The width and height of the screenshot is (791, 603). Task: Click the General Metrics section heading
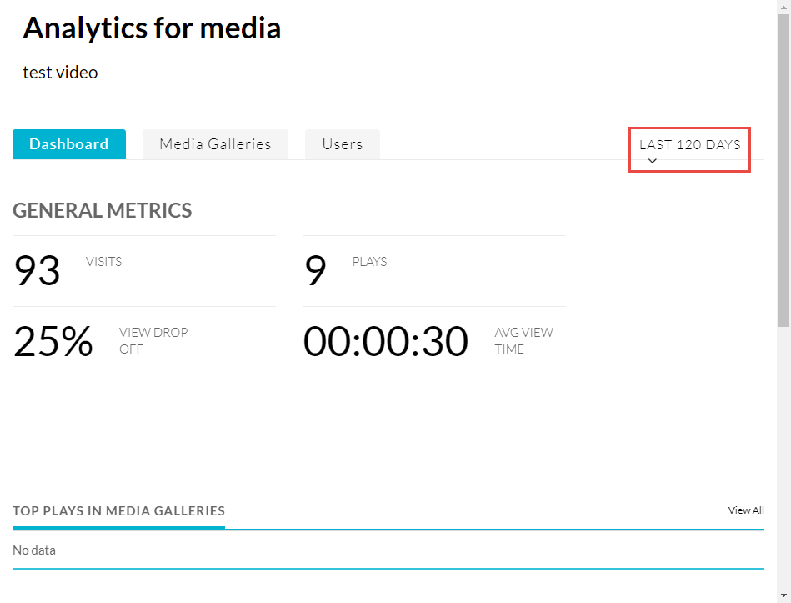point(102,211)
